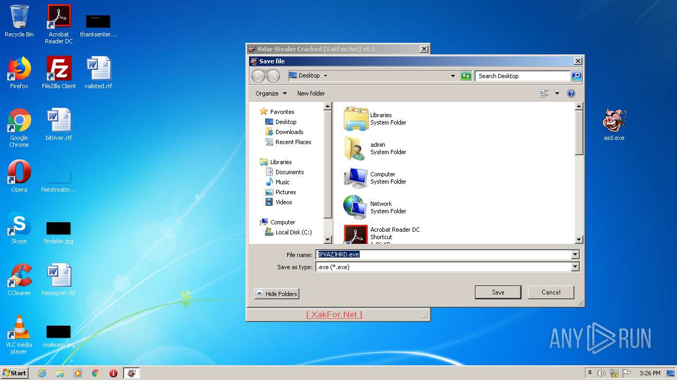The image size is (677, 380).
Task: Launch Opera desktop shortcut
Action: click(19, 176)
